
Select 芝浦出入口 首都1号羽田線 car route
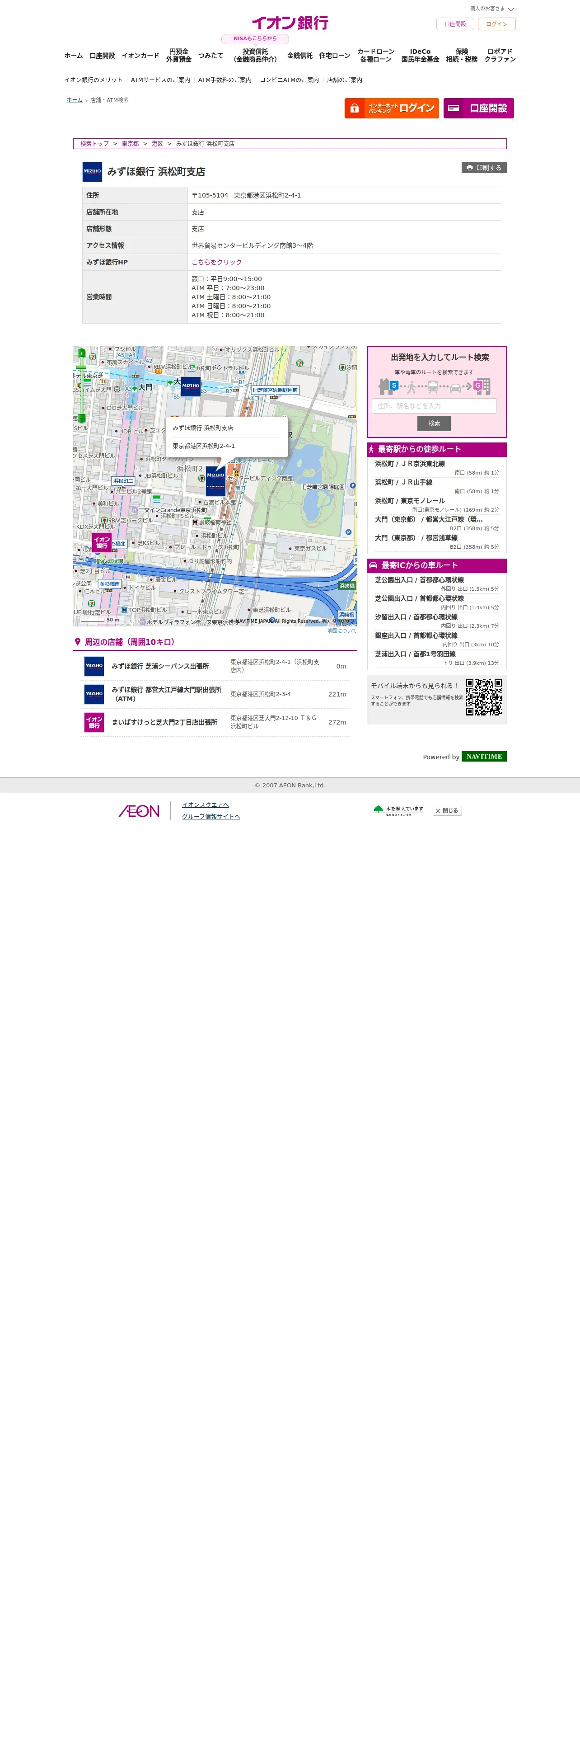click(x=437, y=658)
